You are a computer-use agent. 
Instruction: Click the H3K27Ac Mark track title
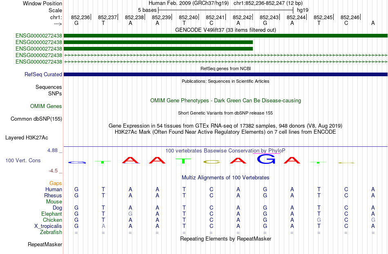click(225, 132)
